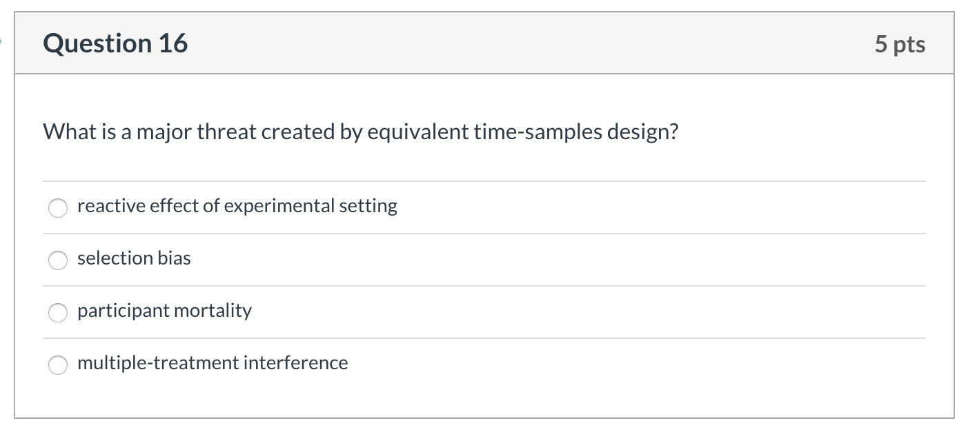Click the word "What" starting the question prompt
The width and height of the screenshot is (966, 434).
coord(64,132)
